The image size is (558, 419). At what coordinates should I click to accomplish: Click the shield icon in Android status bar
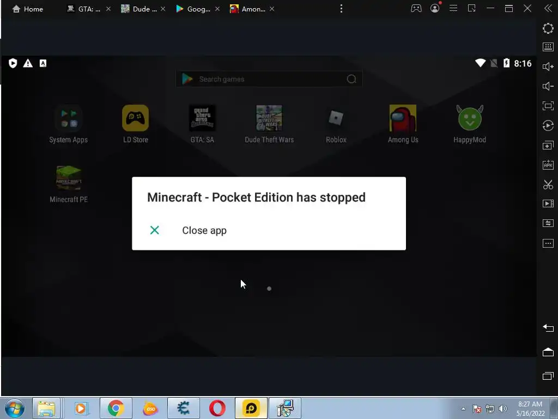13,63
